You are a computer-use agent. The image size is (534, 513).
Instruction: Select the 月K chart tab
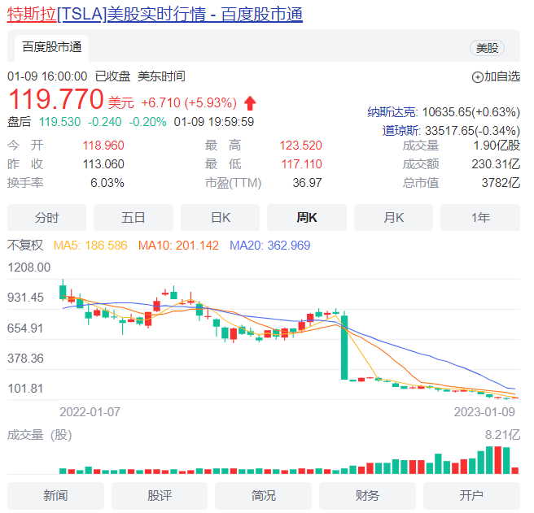(393, 217)
